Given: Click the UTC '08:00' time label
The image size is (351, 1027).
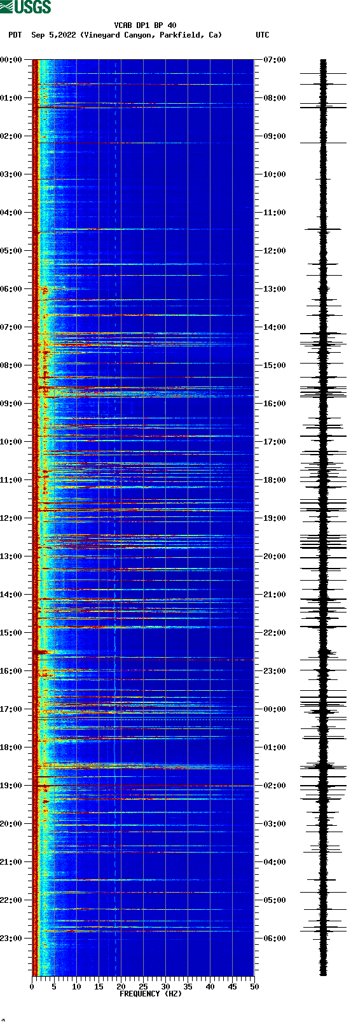Looking at the screenshot, I should (x=275, y=98).
